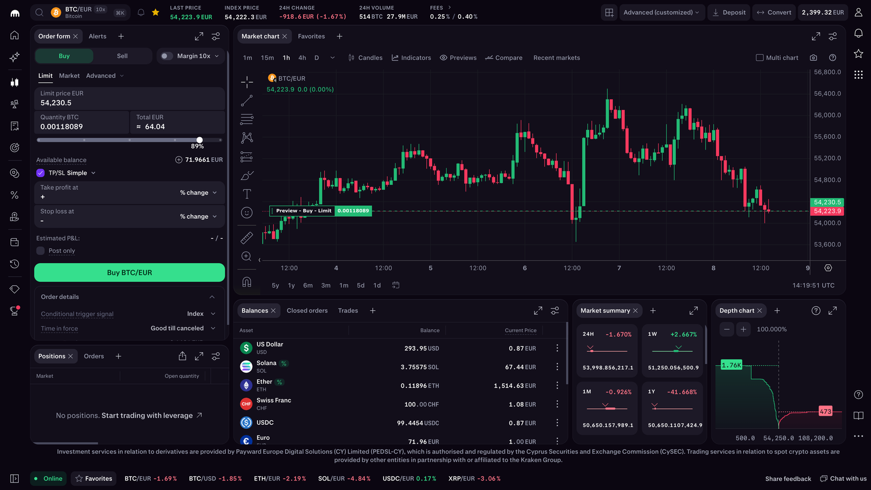Toggle the bottom-left sidebar panel icon
The width and height of the screenshot is (871, 490).
click(15, 479)
